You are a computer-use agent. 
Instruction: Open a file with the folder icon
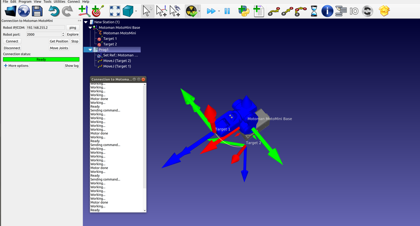click(x=10, y=11)
